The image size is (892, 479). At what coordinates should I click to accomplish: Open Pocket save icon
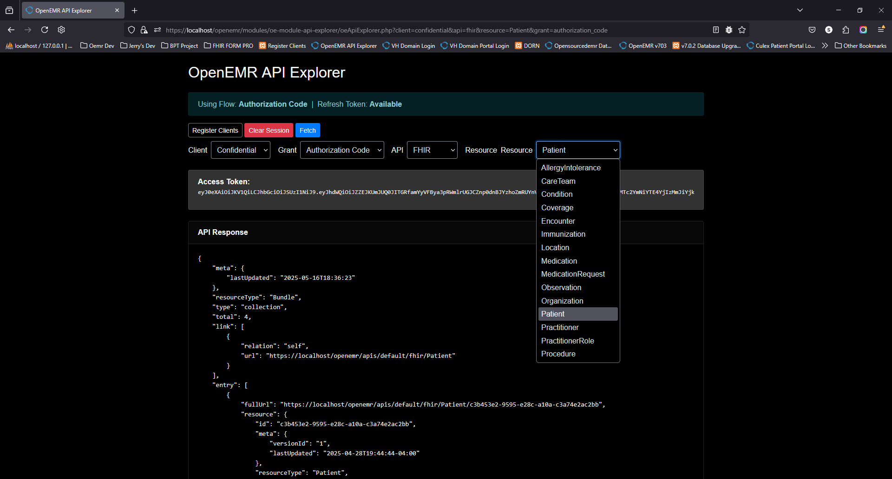click(x=812, y=30)
